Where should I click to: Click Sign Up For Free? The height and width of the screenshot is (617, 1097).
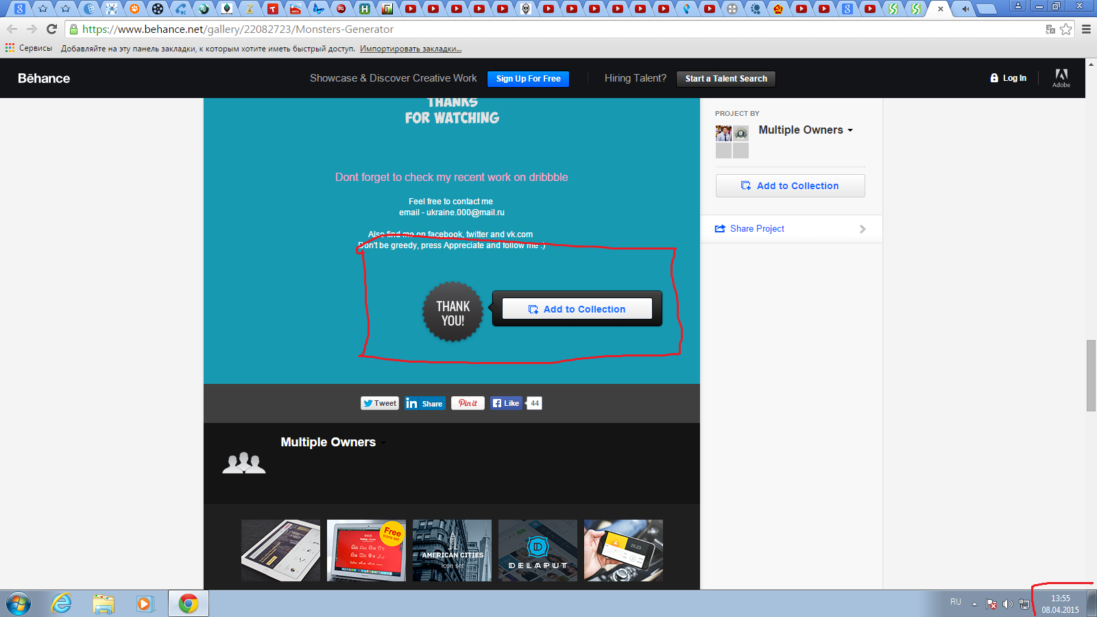[x=528, y=79]
